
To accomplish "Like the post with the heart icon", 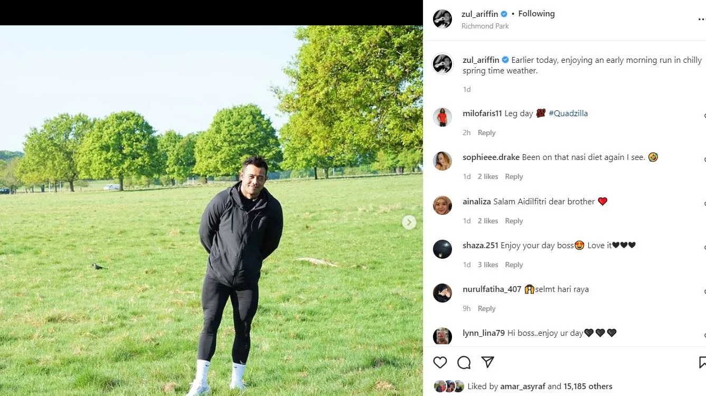I will tap(440, 362).
